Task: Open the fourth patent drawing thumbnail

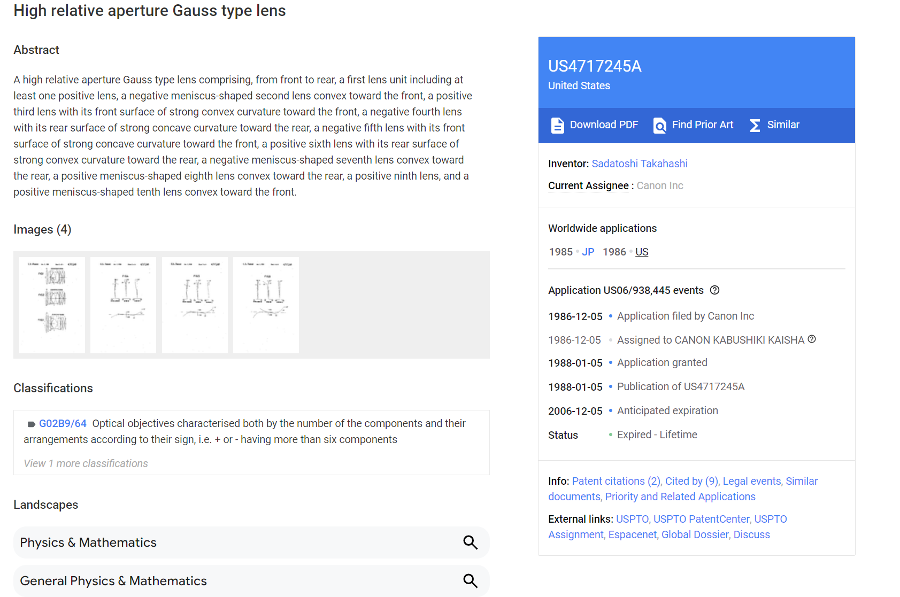Action: click(x=266, y=305)
